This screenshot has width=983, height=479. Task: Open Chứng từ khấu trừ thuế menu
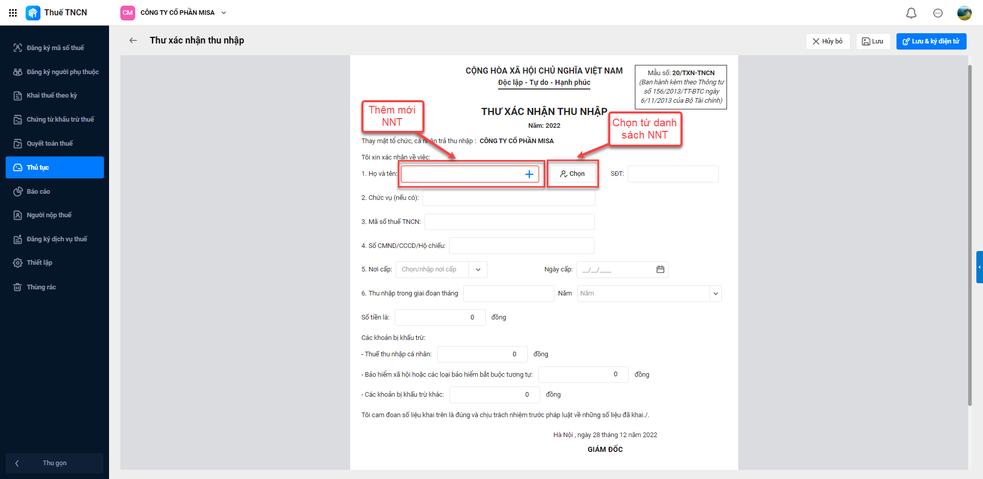(x=60, y=120)
